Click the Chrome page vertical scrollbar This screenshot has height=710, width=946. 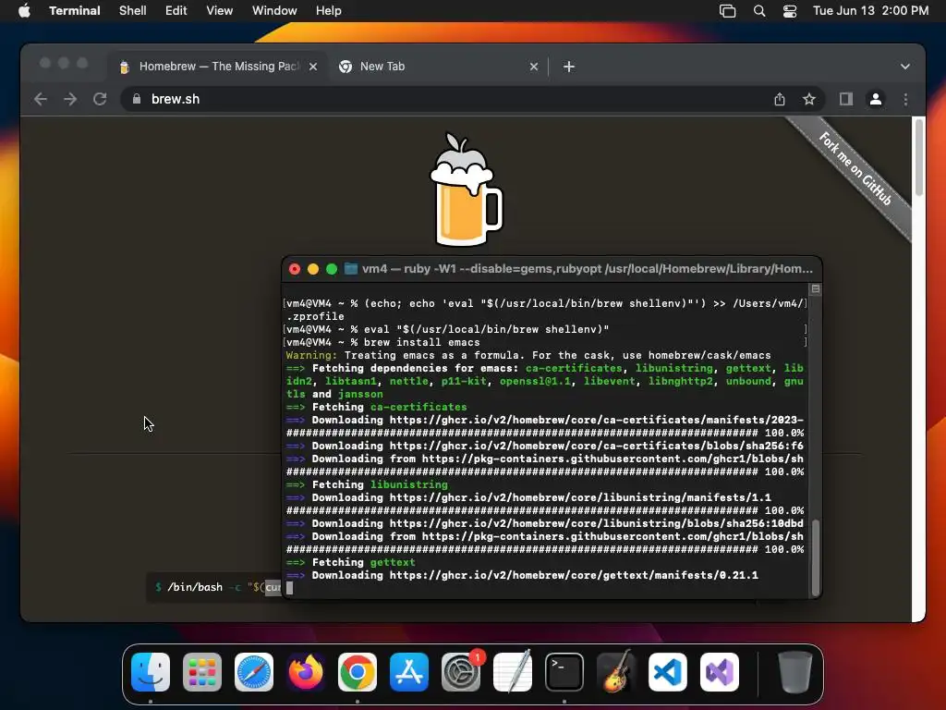point(919,157)
